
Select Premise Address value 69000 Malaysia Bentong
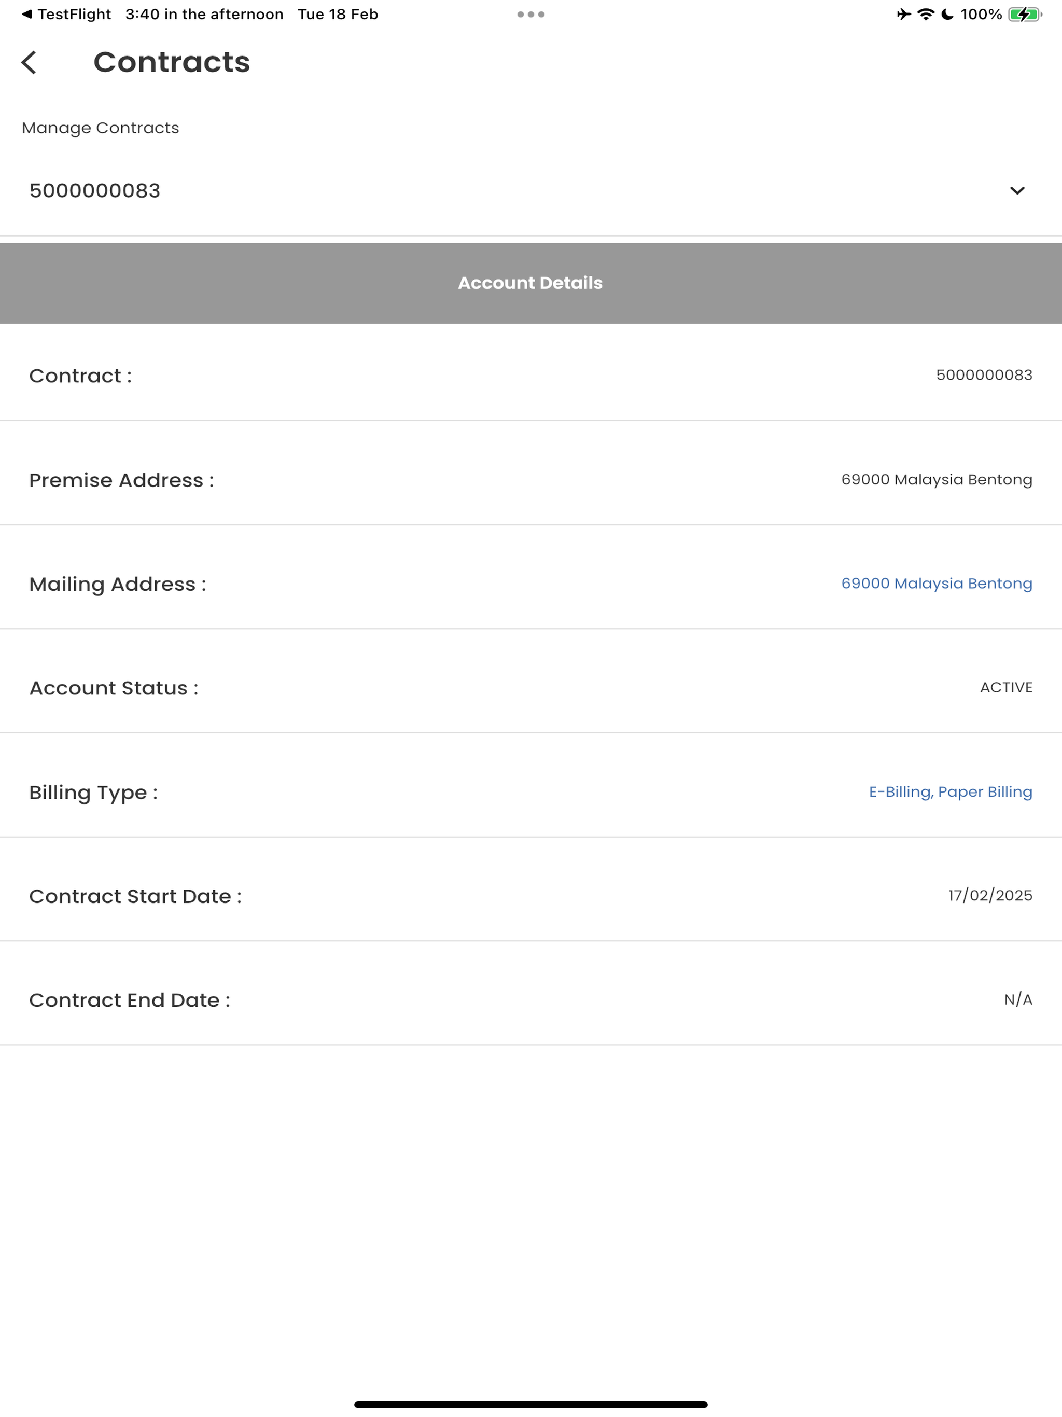(937, 479)
